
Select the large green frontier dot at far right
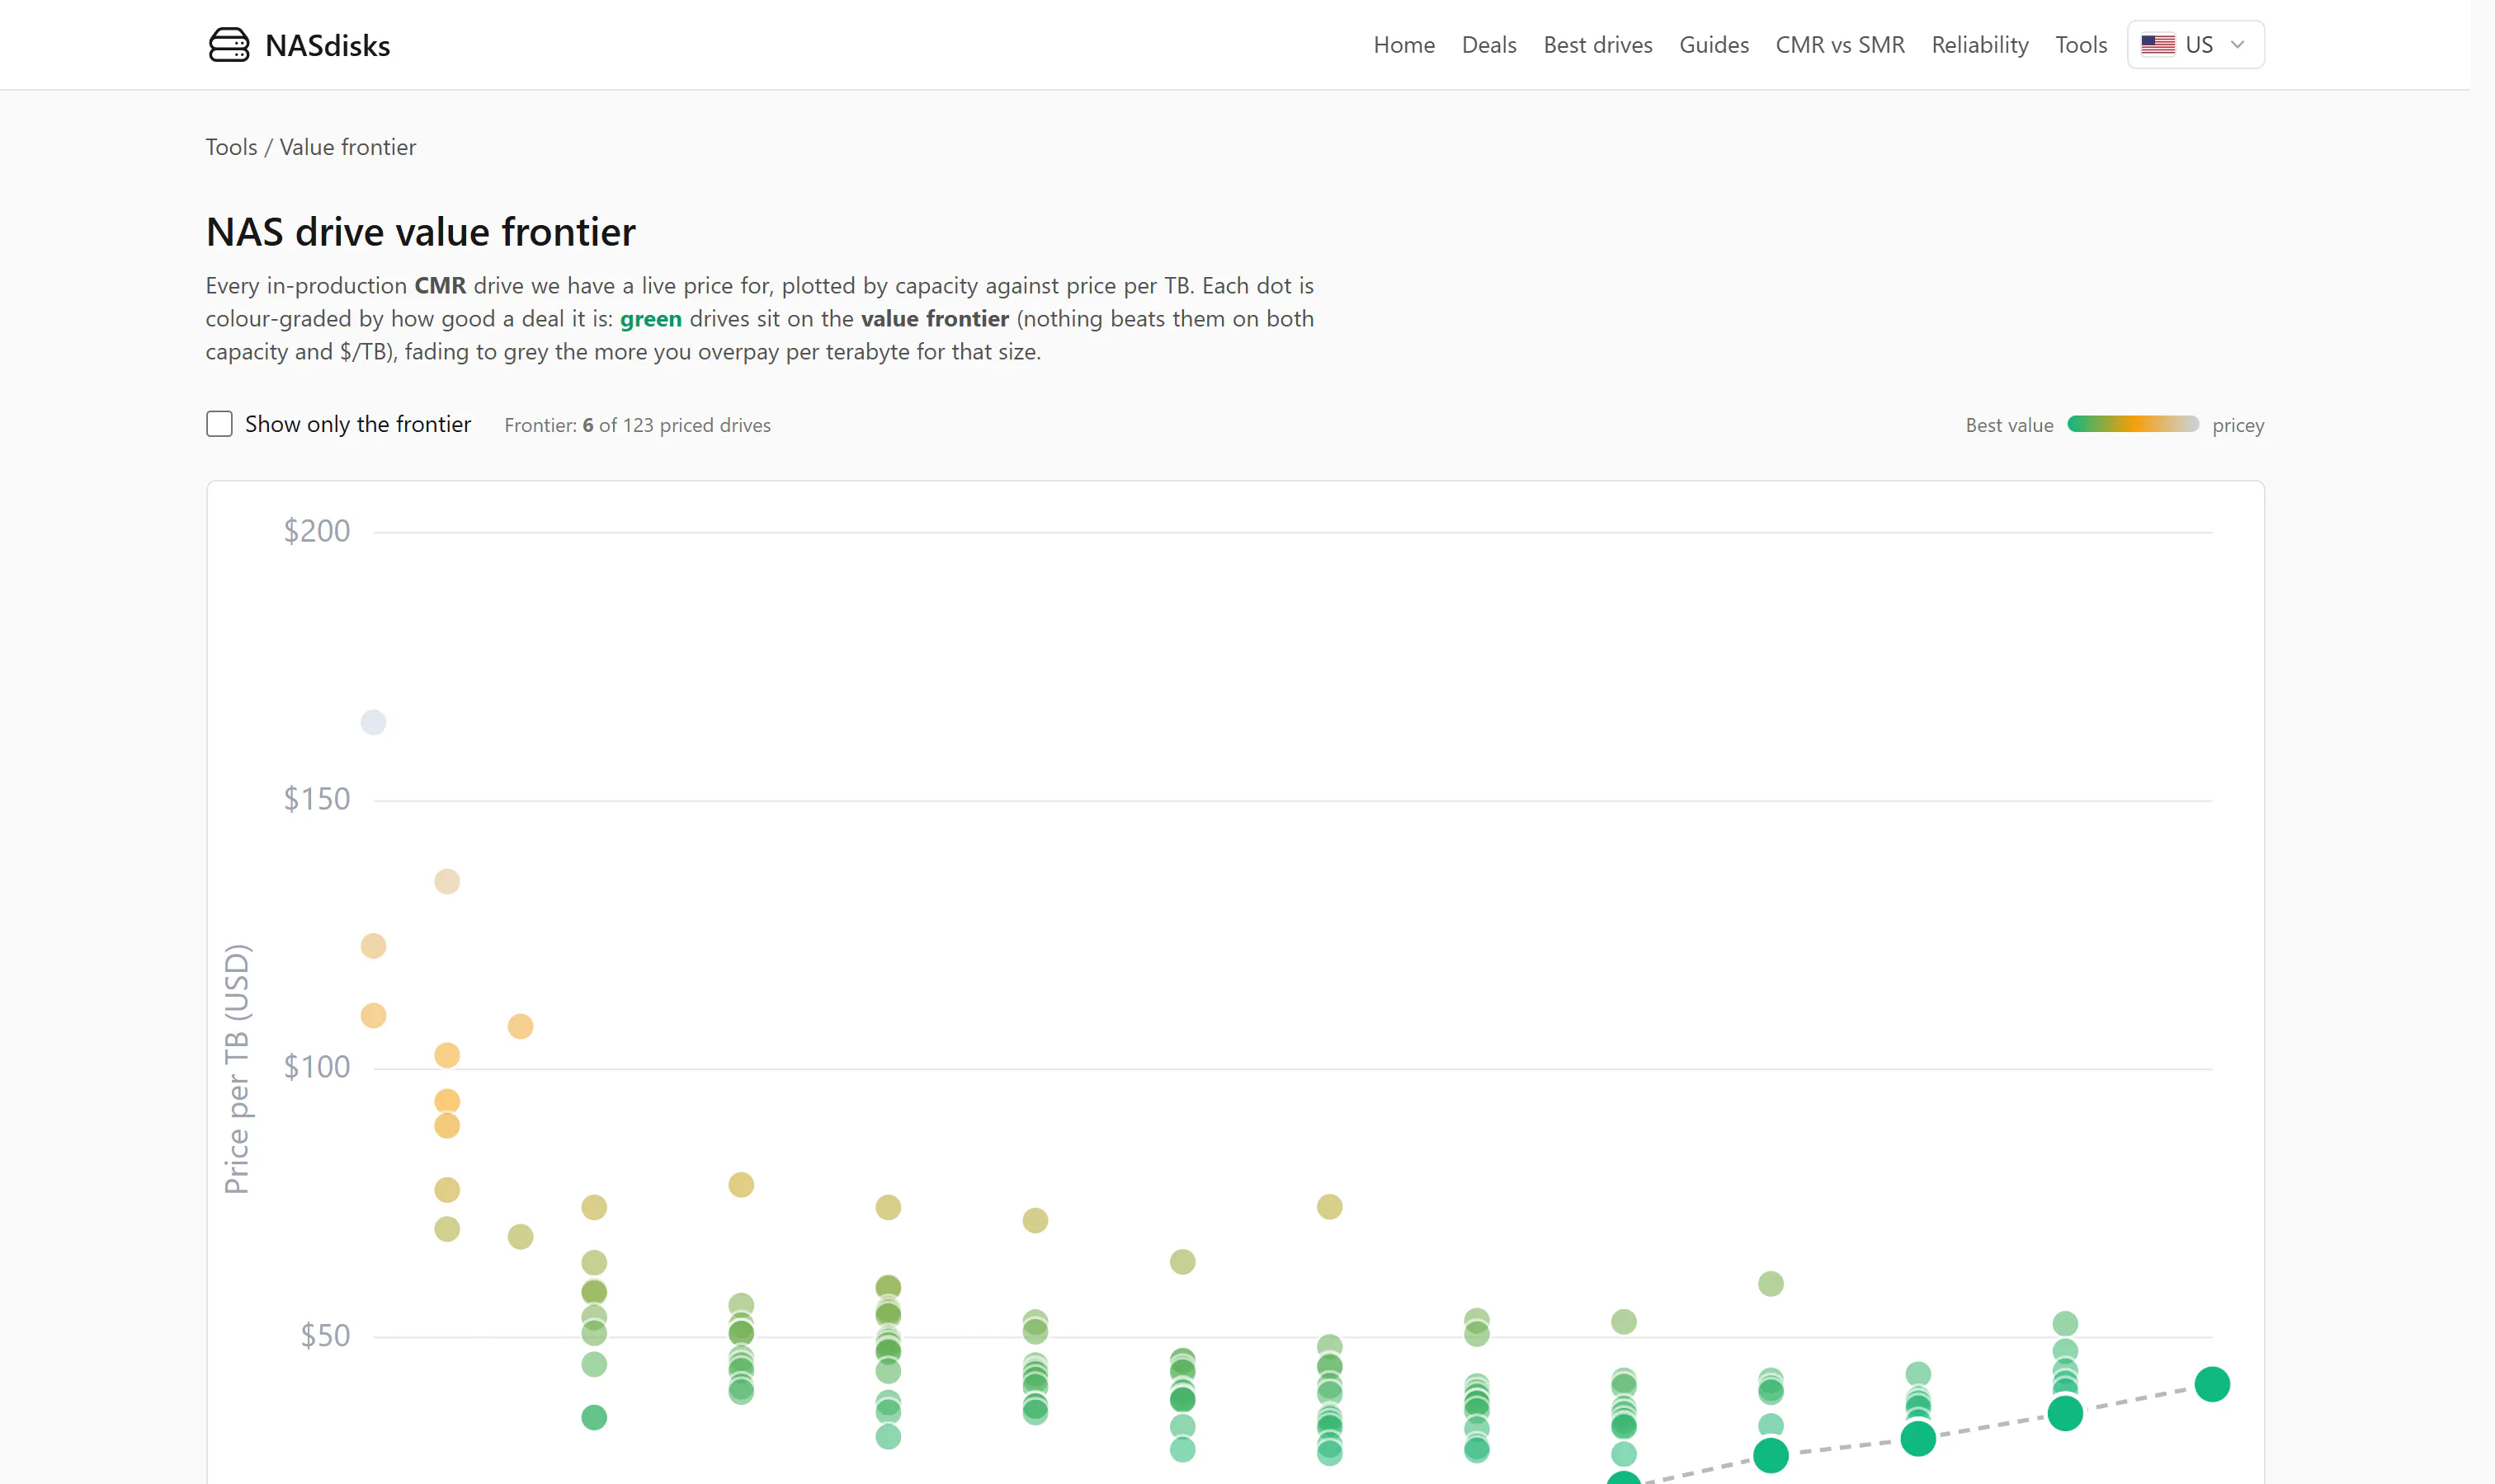click(2212, 1384)
